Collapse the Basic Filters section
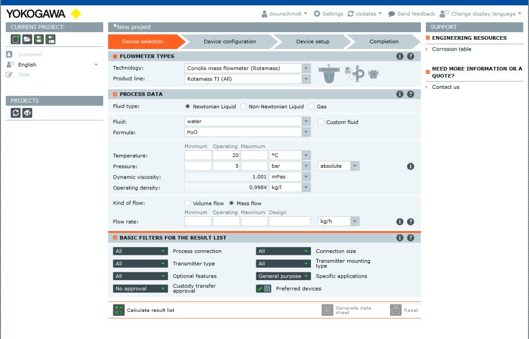Viewport: 529px width, 339px height. [115, 237]
